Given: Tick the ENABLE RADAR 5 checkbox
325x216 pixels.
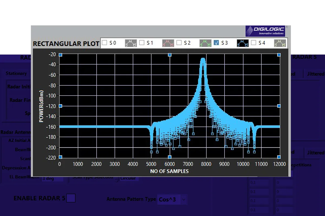Looking at the screenshot, I should tap(71, 198).
